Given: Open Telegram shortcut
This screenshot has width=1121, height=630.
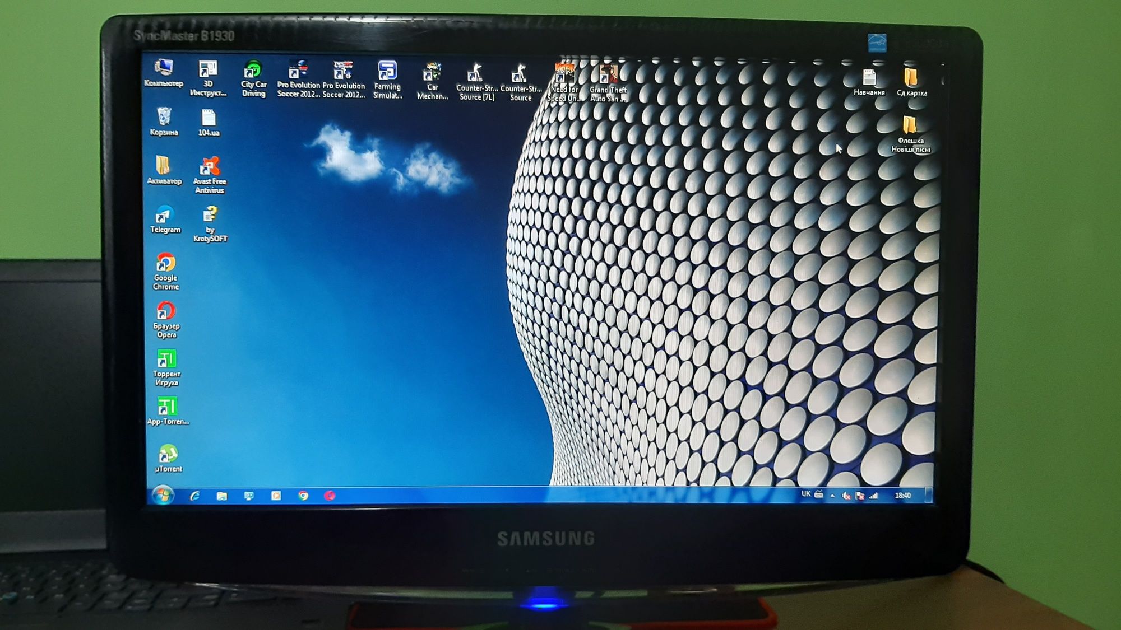Looking at the screenshot, I should pos(165,220).
